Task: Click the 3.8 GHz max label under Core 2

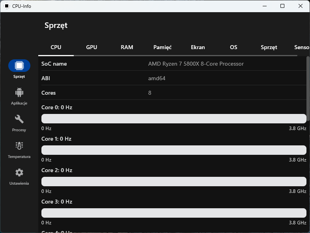Action: 297,191
